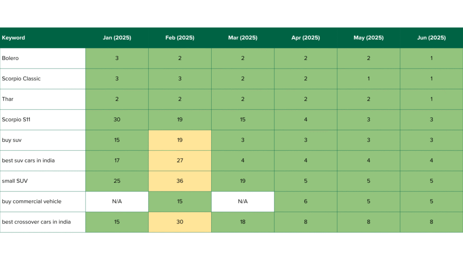Select the May (2025) header cell

pos(369,38)
